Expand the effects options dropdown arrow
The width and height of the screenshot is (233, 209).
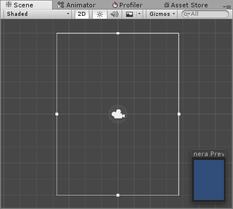139,14
